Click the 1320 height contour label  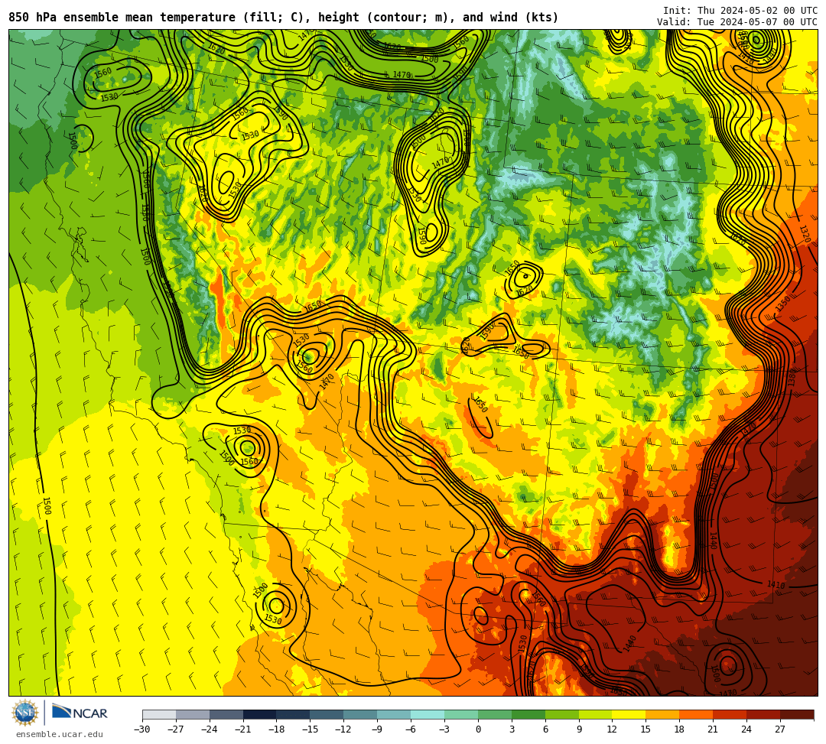tap(804, 233)
